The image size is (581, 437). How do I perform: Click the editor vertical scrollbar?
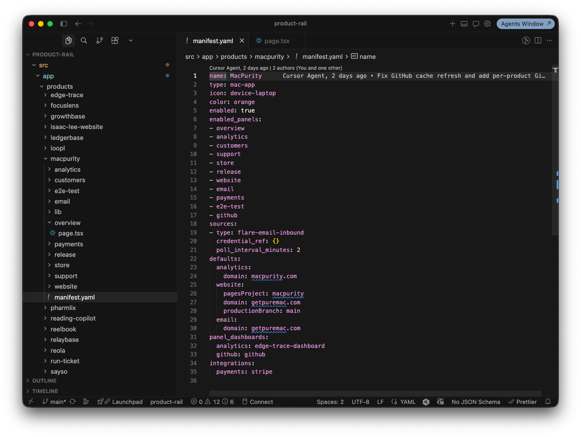click(555, 150)
